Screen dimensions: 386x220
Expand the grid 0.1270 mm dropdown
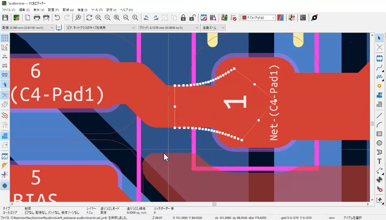click(x=197, y=28)
